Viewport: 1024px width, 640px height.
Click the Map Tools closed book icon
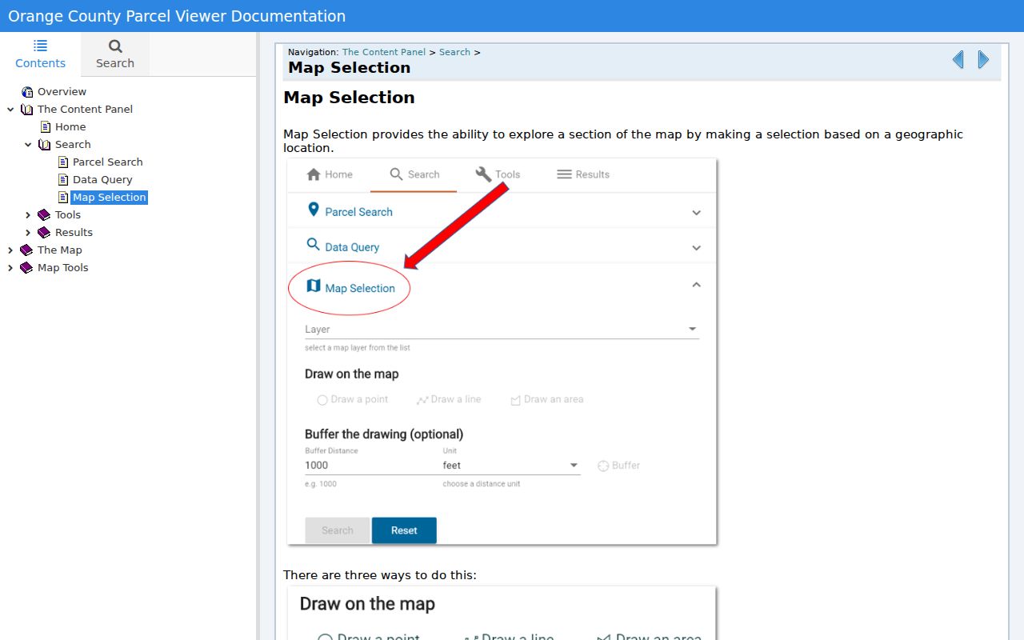[x=27, y=267]
